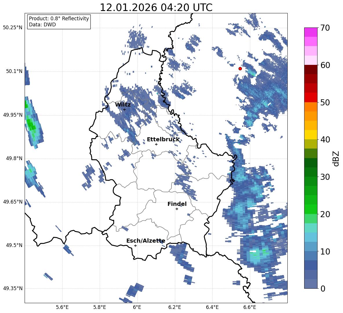Click the orange colorbar segment above 45

[x=311, y=116]
